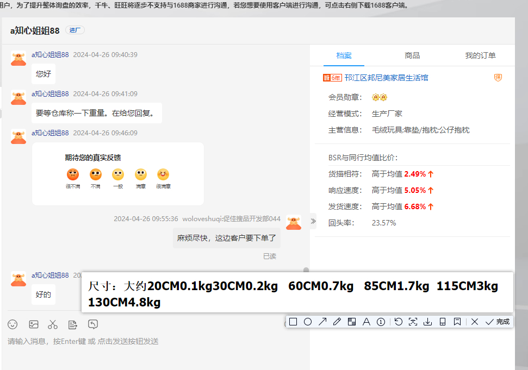The height and width of the screenshot is (370, 528).
Task: Open 邗江区邦尼美家居生活馆 shop link
Action: tap(386, 78)
